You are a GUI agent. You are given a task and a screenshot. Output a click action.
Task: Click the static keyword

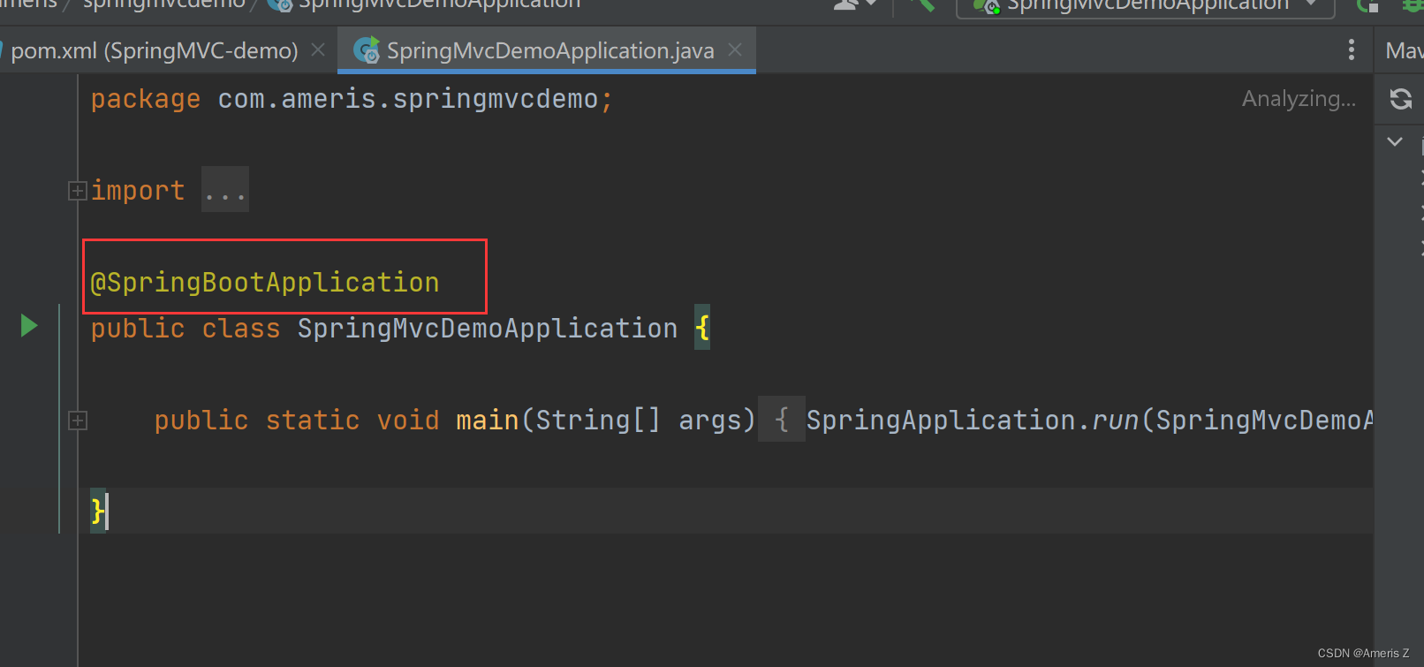coord(313,421)
